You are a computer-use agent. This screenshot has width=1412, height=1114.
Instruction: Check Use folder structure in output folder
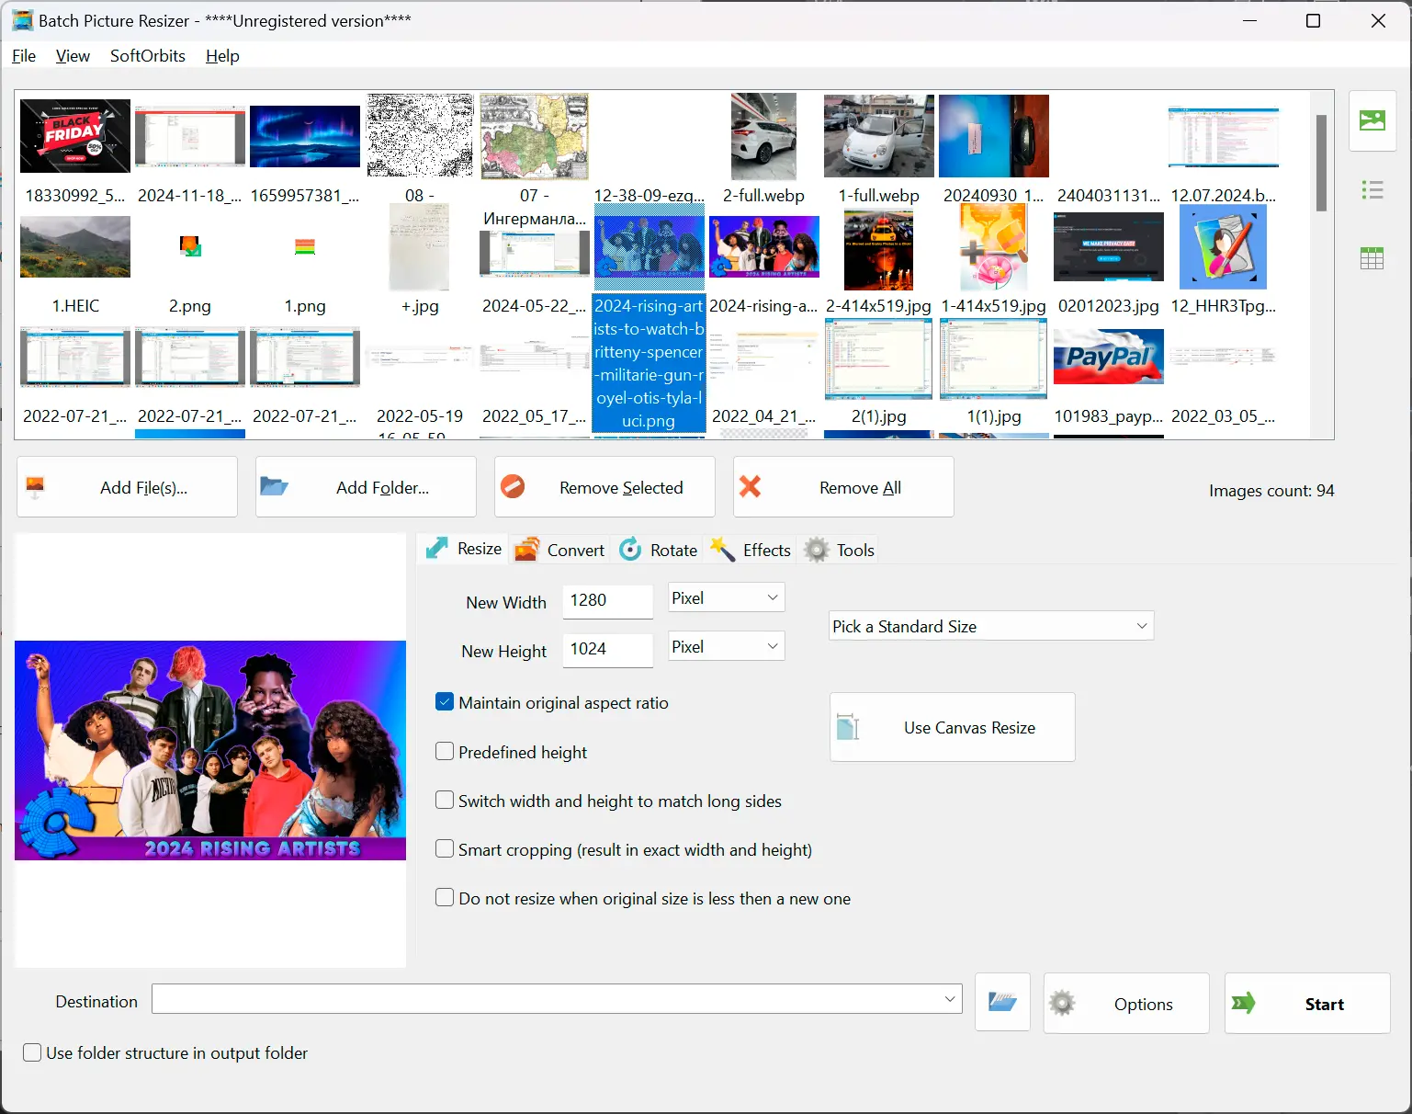tap(32, 1052)
